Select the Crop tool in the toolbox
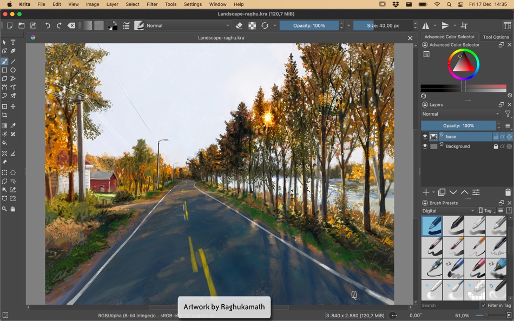Viewport: 514px width, 321px height. (x=4, y=115)
